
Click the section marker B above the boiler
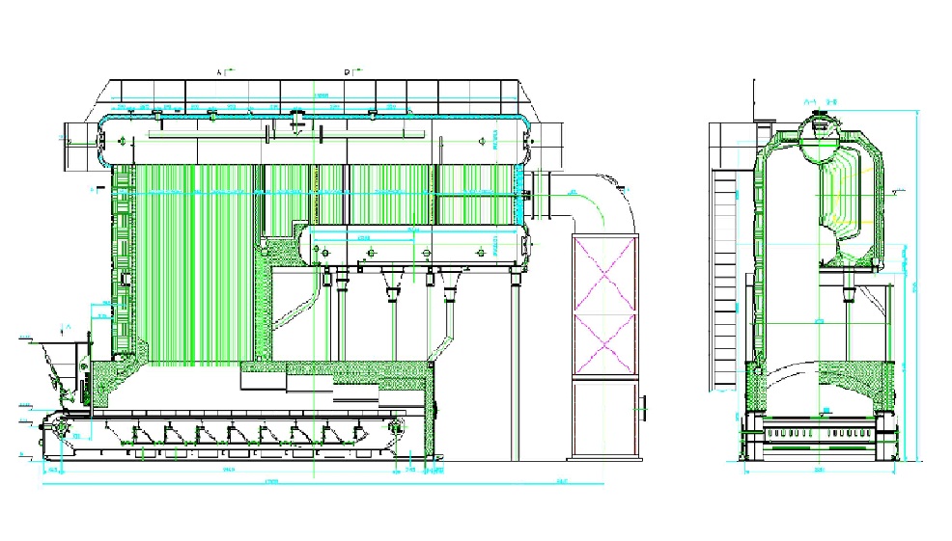[347, 71]
